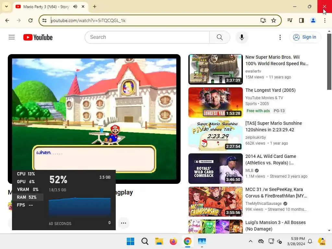This screenshot has width=332, height=249.
Task: Click Luigi's Mansion 3 - All Bosses title
Action: 276,226
